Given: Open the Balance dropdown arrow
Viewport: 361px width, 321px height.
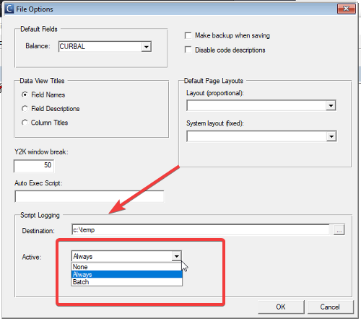Looking at the screenshot, I should click(146, 47).
